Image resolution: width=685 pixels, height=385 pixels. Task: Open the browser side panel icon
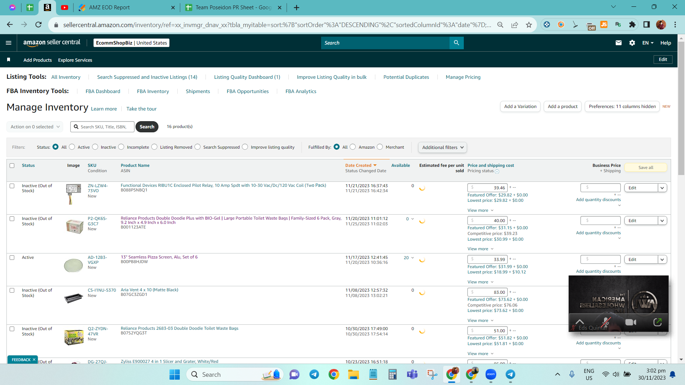[x=646, y=25]
